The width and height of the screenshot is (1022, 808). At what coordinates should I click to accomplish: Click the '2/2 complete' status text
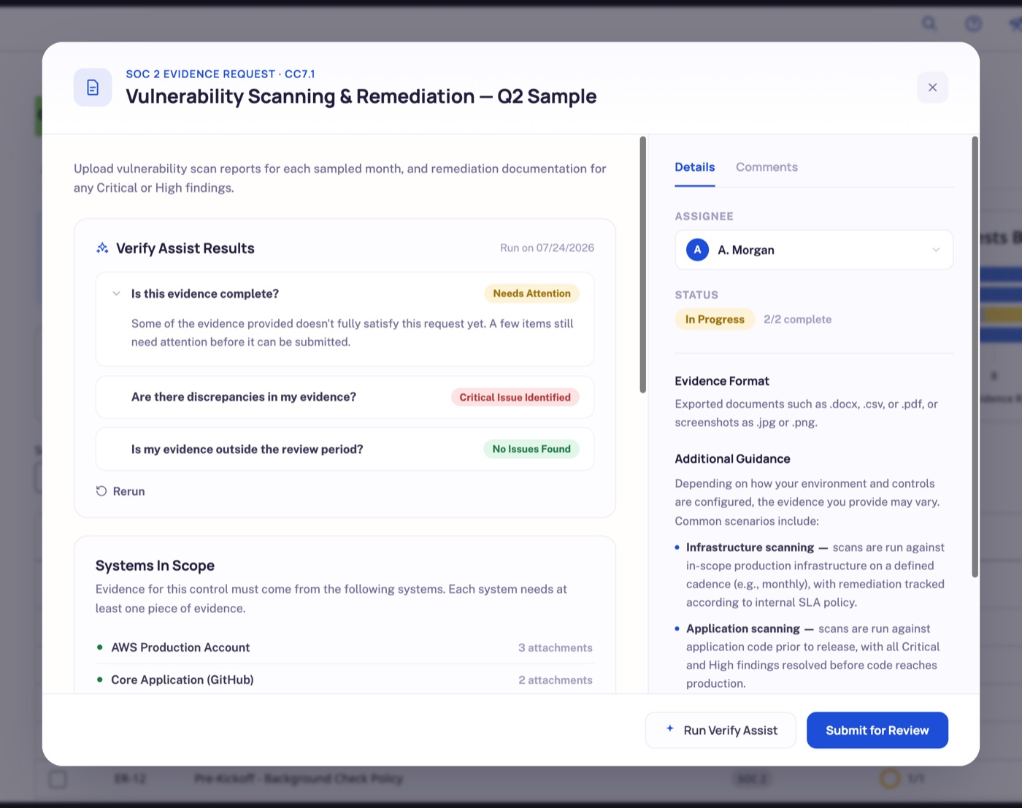pos(798,319)
